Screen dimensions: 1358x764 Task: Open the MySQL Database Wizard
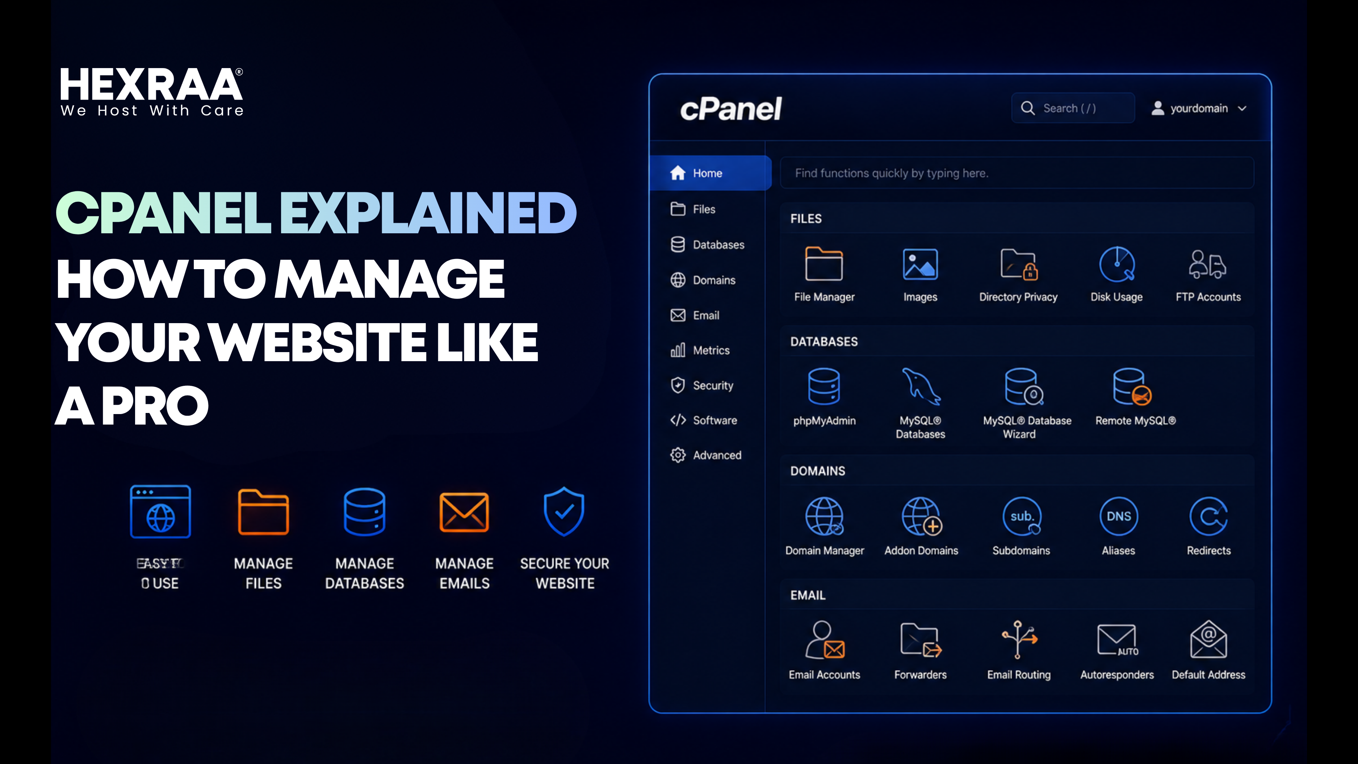tap(1023, 387)
